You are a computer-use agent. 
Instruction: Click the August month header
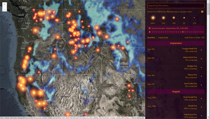click(176, 92)
